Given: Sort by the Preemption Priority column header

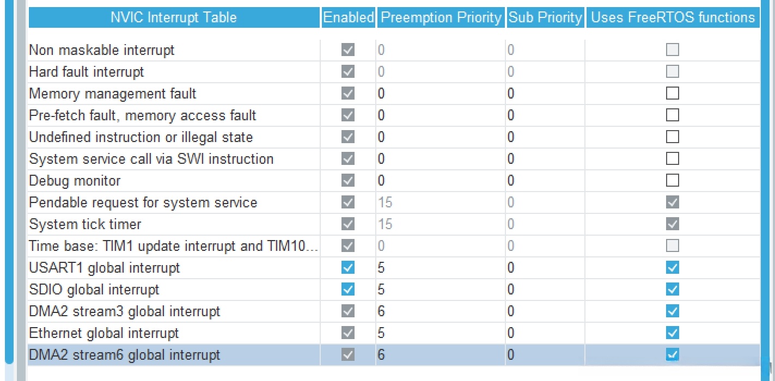Looking at the screenshot, I should pos(441,17).
